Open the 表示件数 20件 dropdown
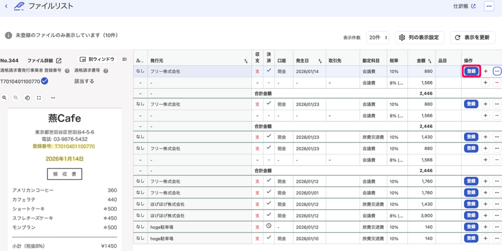The image size is (502, 251). pos(378,37)
